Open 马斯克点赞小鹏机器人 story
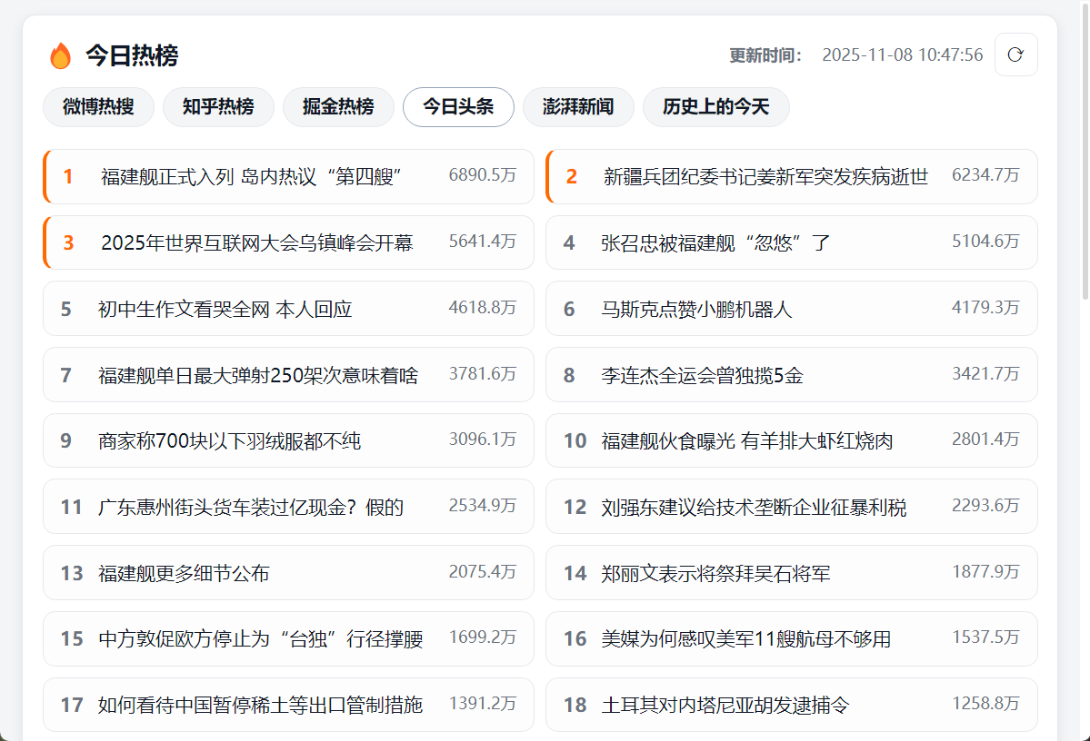 click(696, 309)
